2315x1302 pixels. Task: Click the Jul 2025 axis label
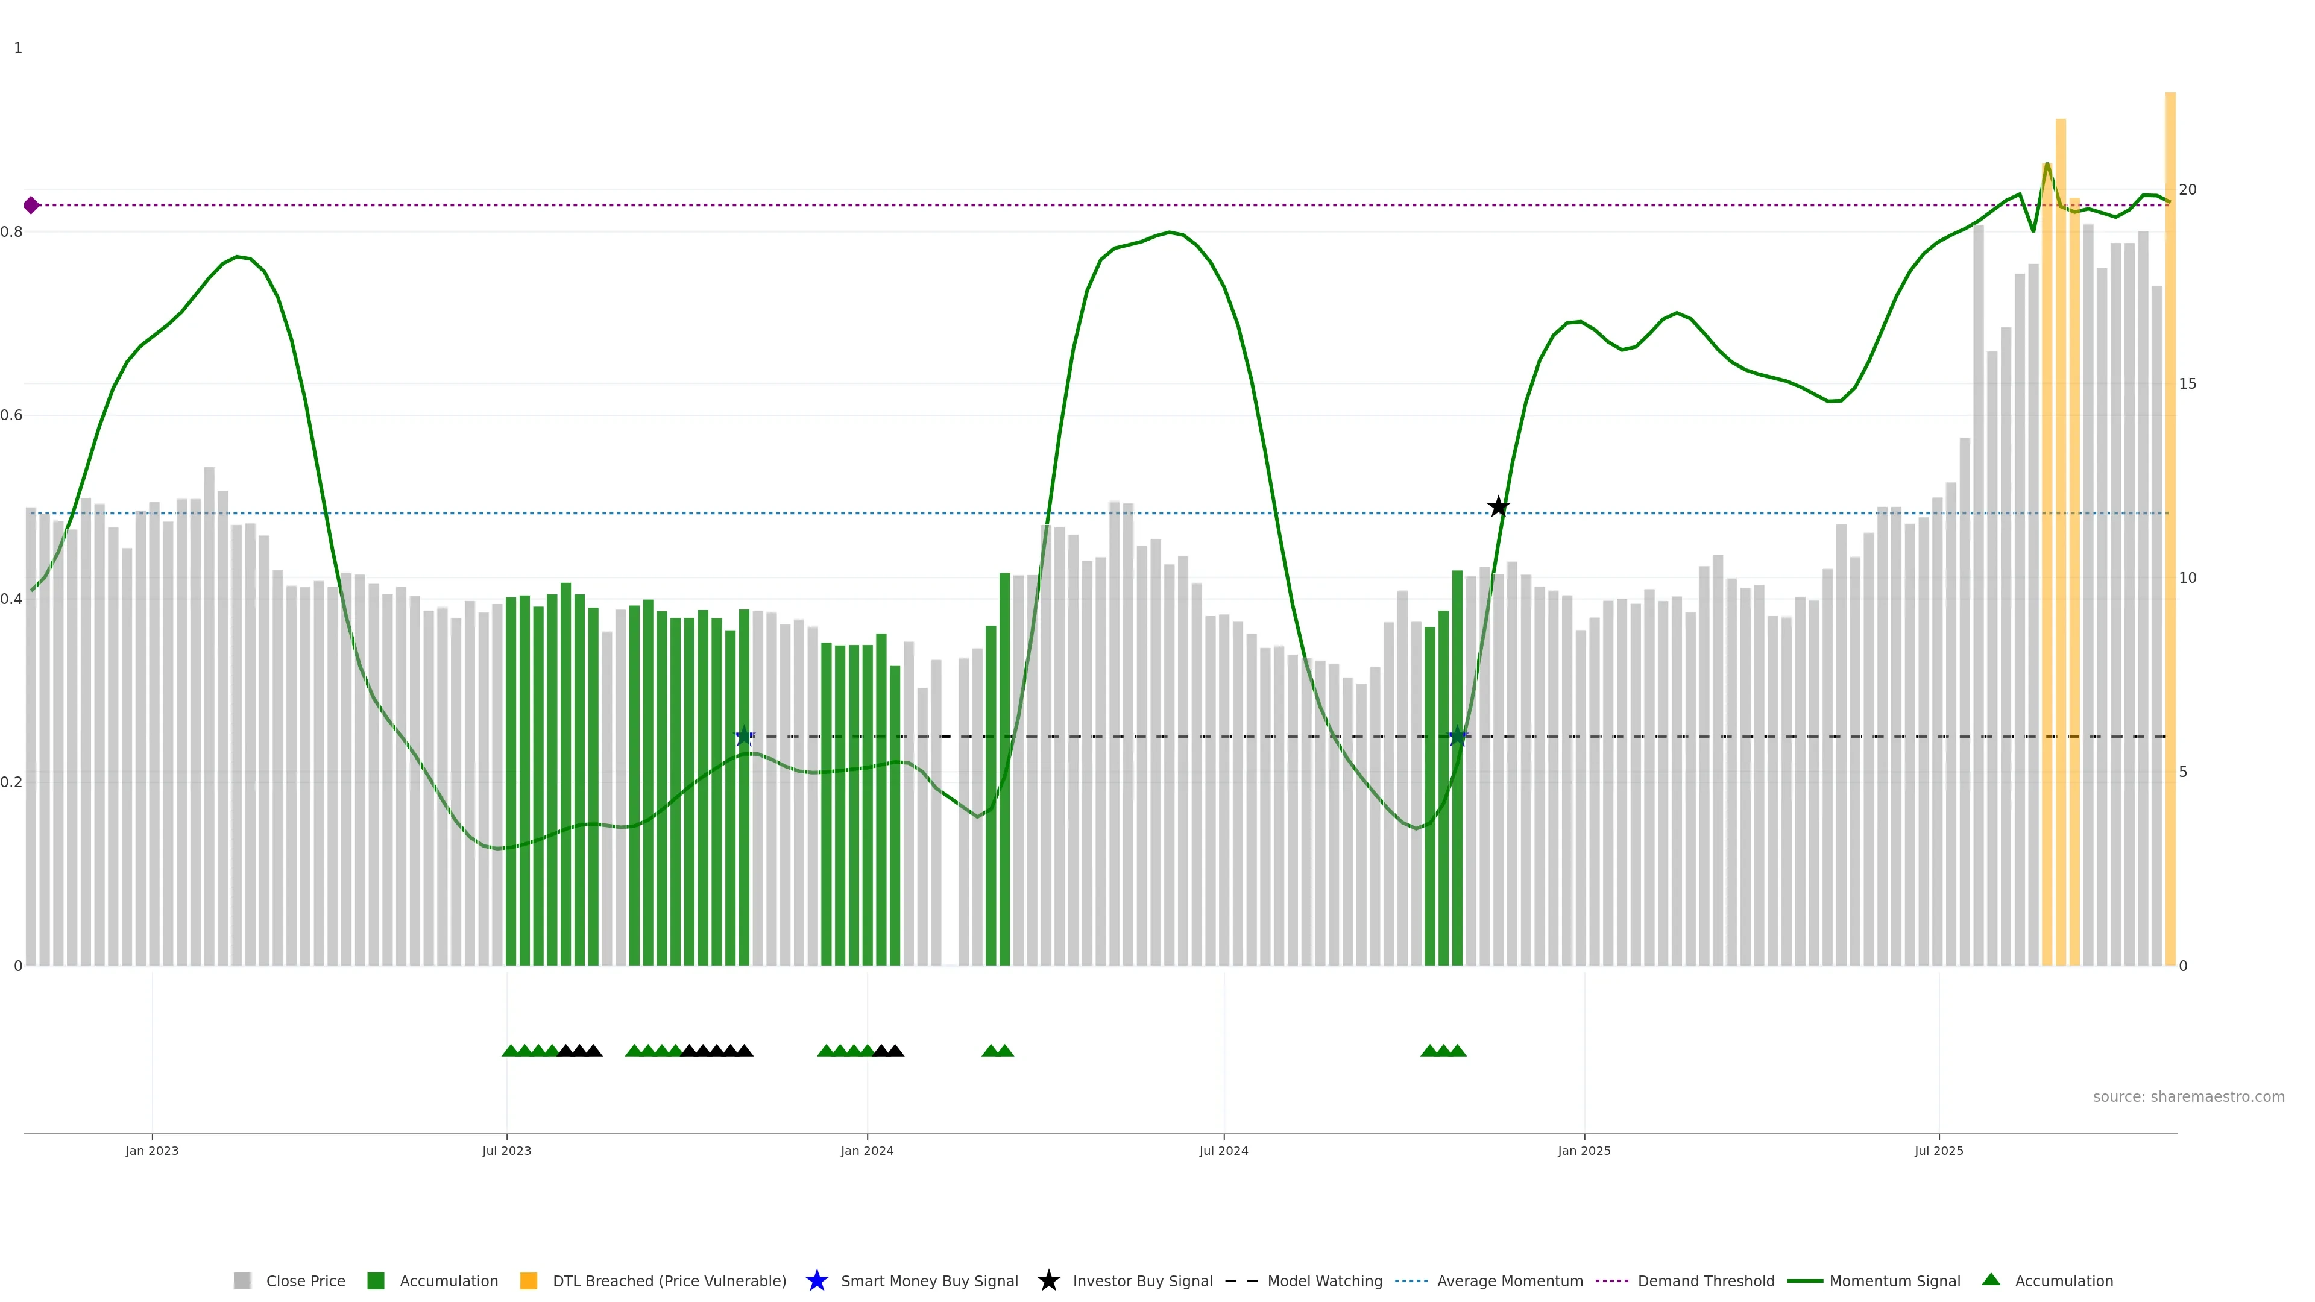click(x=1938, y=1150)
